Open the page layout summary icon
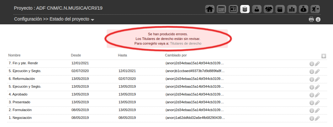The width and height of the screenshot is (333, 127). 233,9
